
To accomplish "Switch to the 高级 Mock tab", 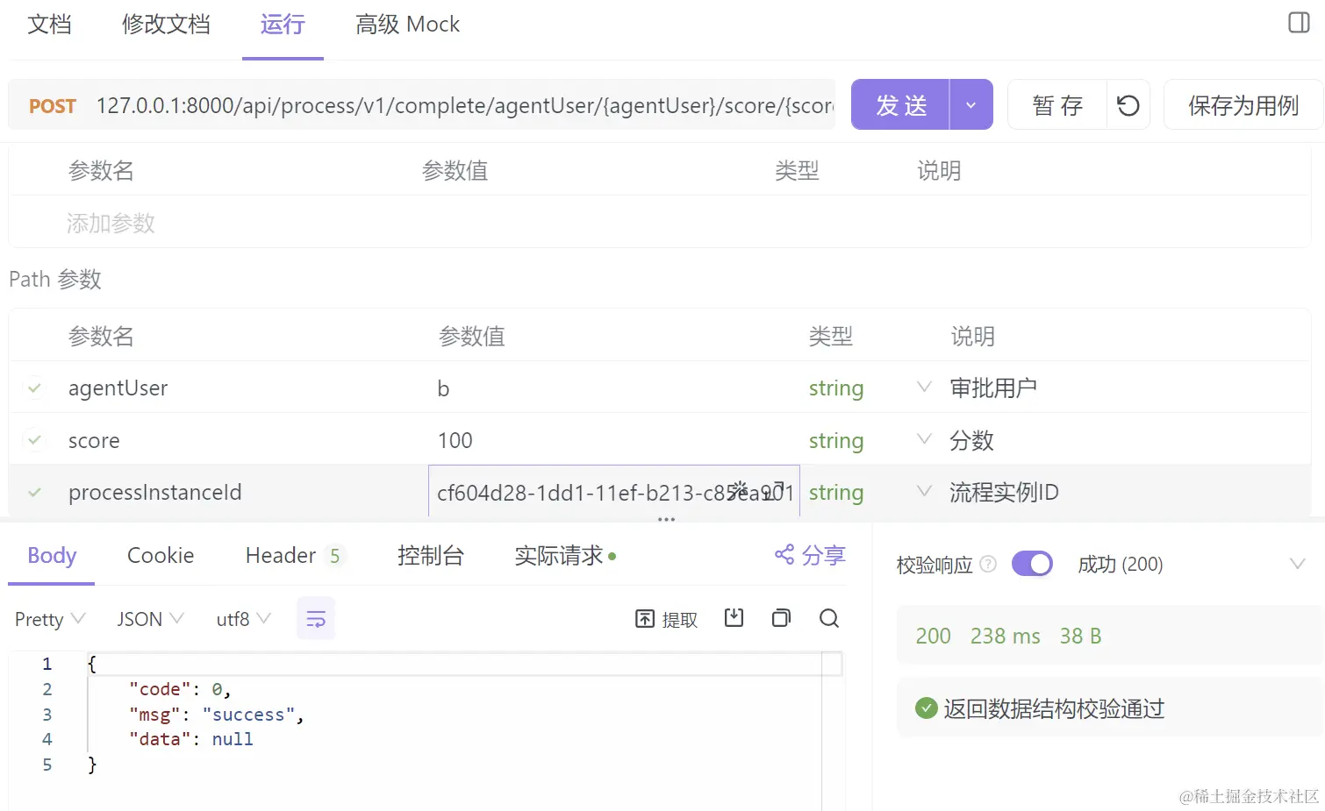I will [x=406, y=25].
